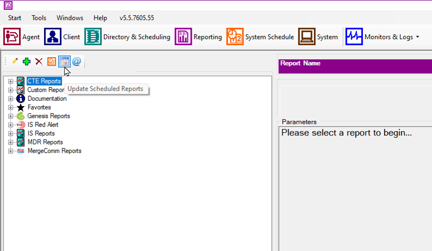
Task: Click the green plus add icon
Action: [27, 62]
